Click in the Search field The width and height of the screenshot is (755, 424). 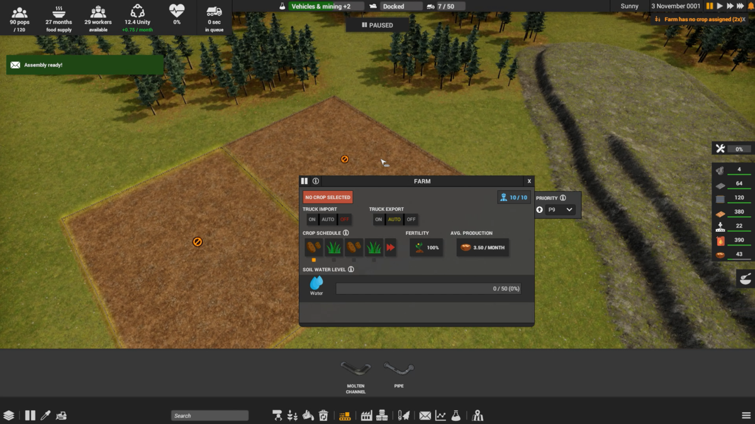point(210,415)
